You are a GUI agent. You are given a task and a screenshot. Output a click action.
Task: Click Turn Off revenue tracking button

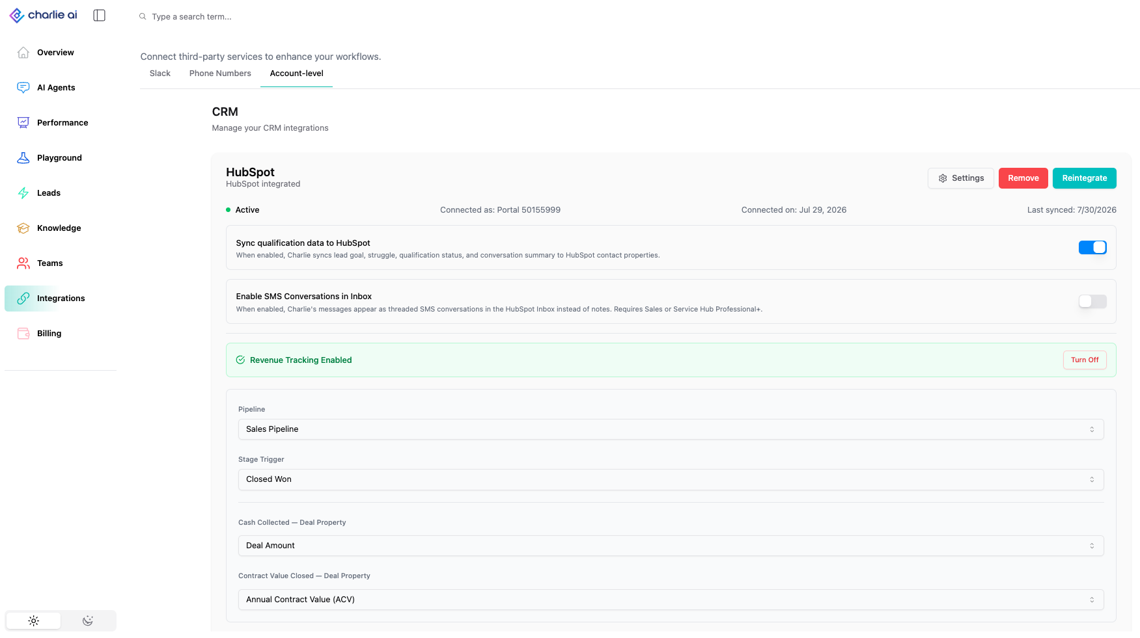[x=1085, y=360]
